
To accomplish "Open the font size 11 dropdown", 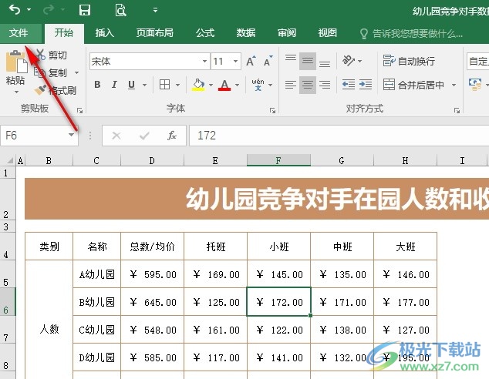I will (x=235, y=61).
